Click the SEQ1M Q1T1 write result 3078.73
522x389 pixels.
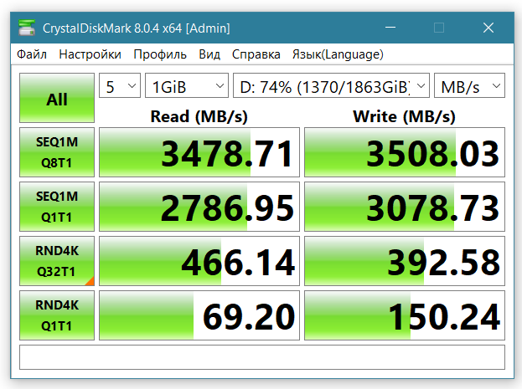tap(405, 207)
